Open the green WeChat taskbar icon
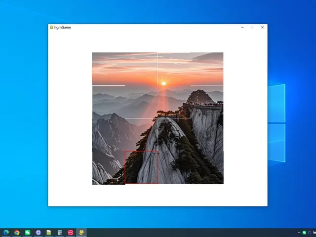This screenshot has height=237, width=316. click(x=28, y=233)
